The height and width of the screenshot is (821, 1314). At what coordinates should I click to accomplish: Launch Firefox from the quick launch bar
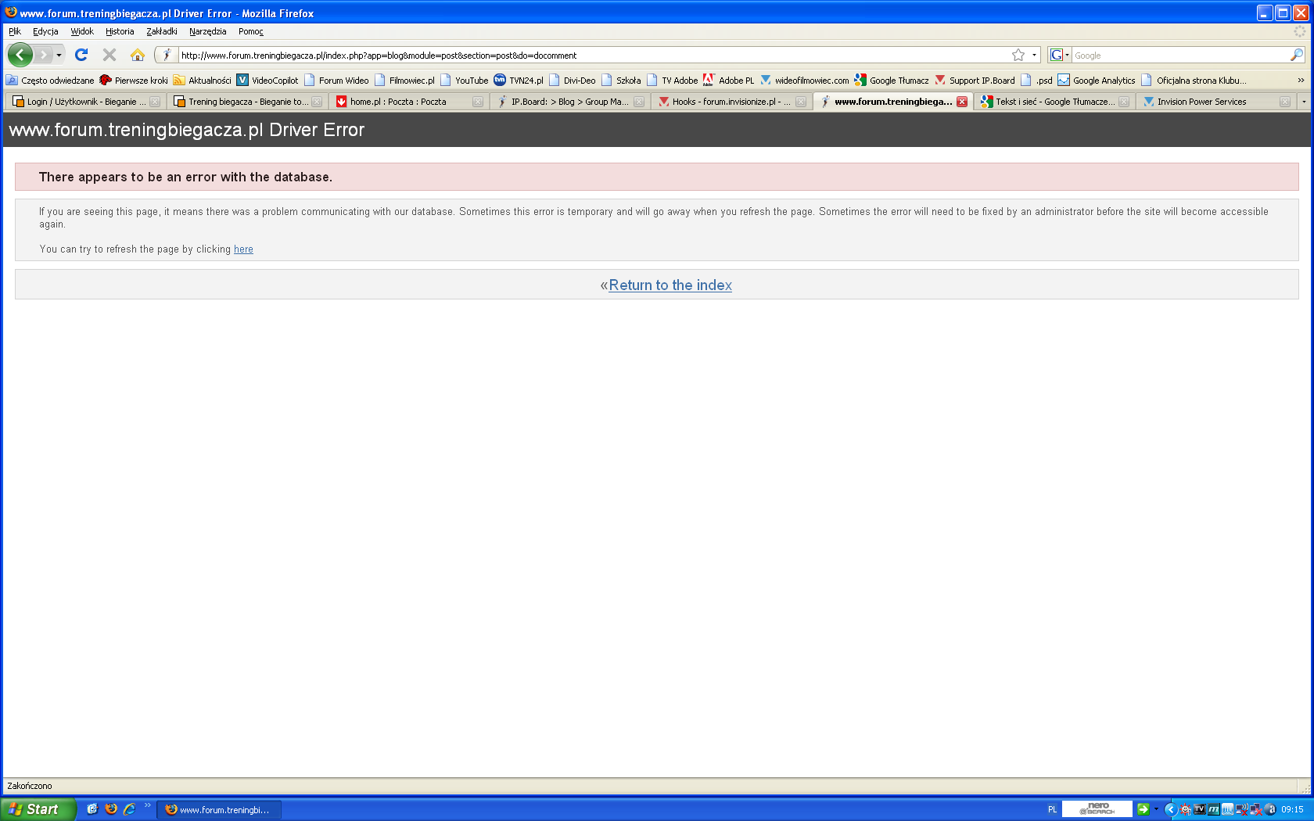click(111, 809)
